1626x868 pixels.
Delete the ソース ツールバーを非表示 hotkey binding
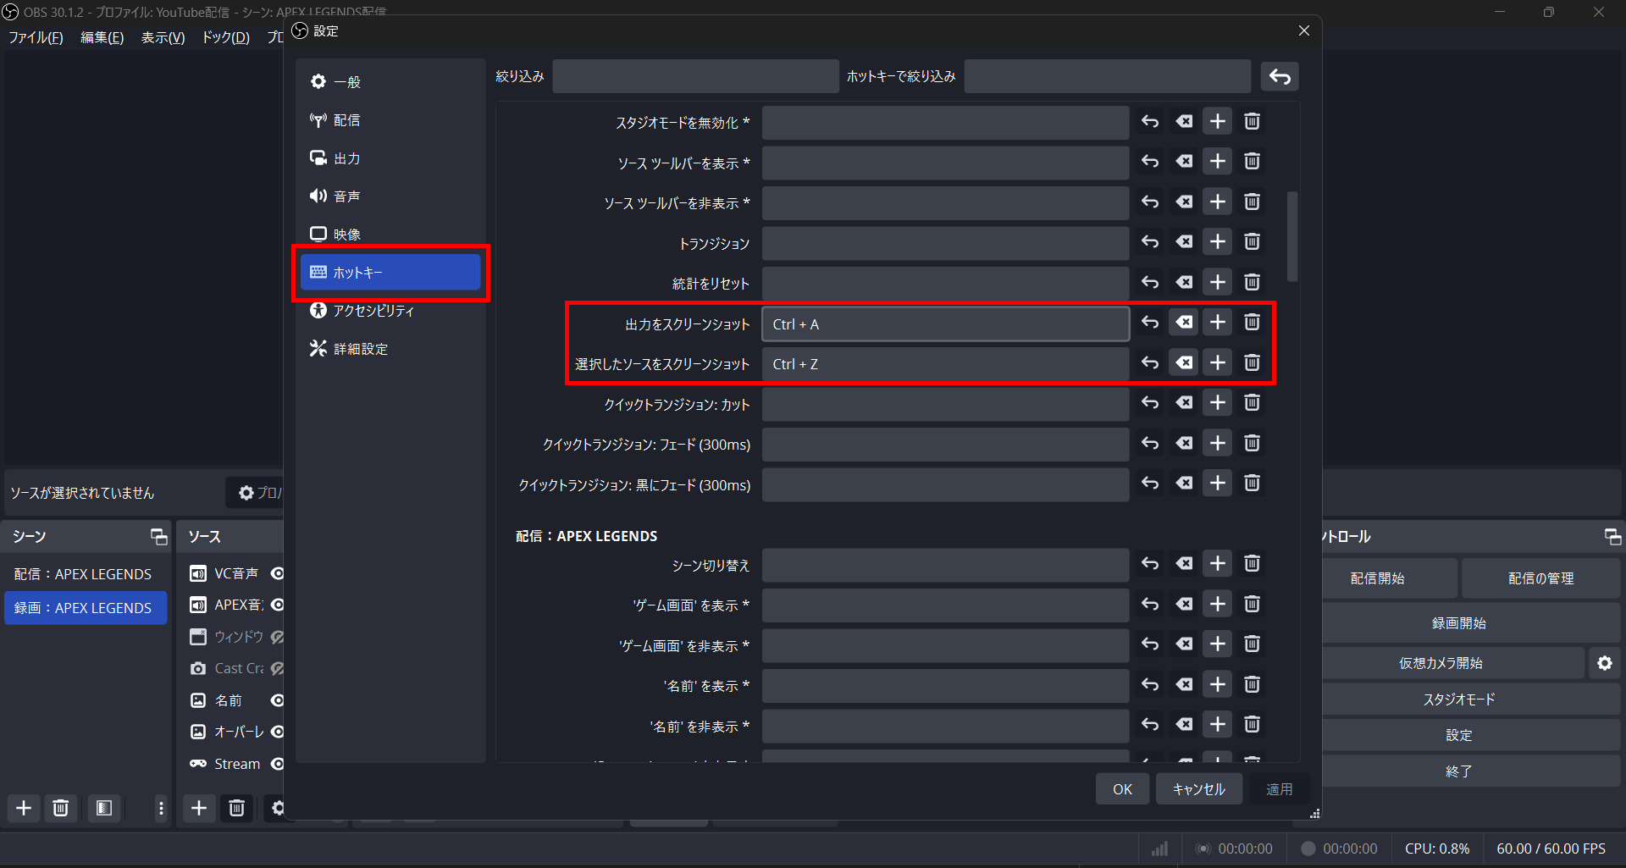click(1252, 202)
